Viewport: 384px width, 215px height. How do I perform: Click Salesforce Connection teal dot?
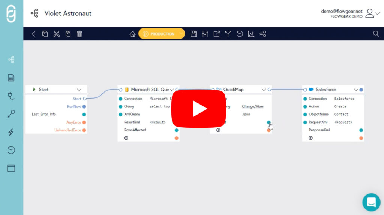pos(305,99)
